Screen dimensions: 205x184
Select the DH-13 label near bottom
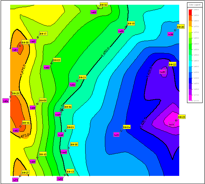[70, 171]
